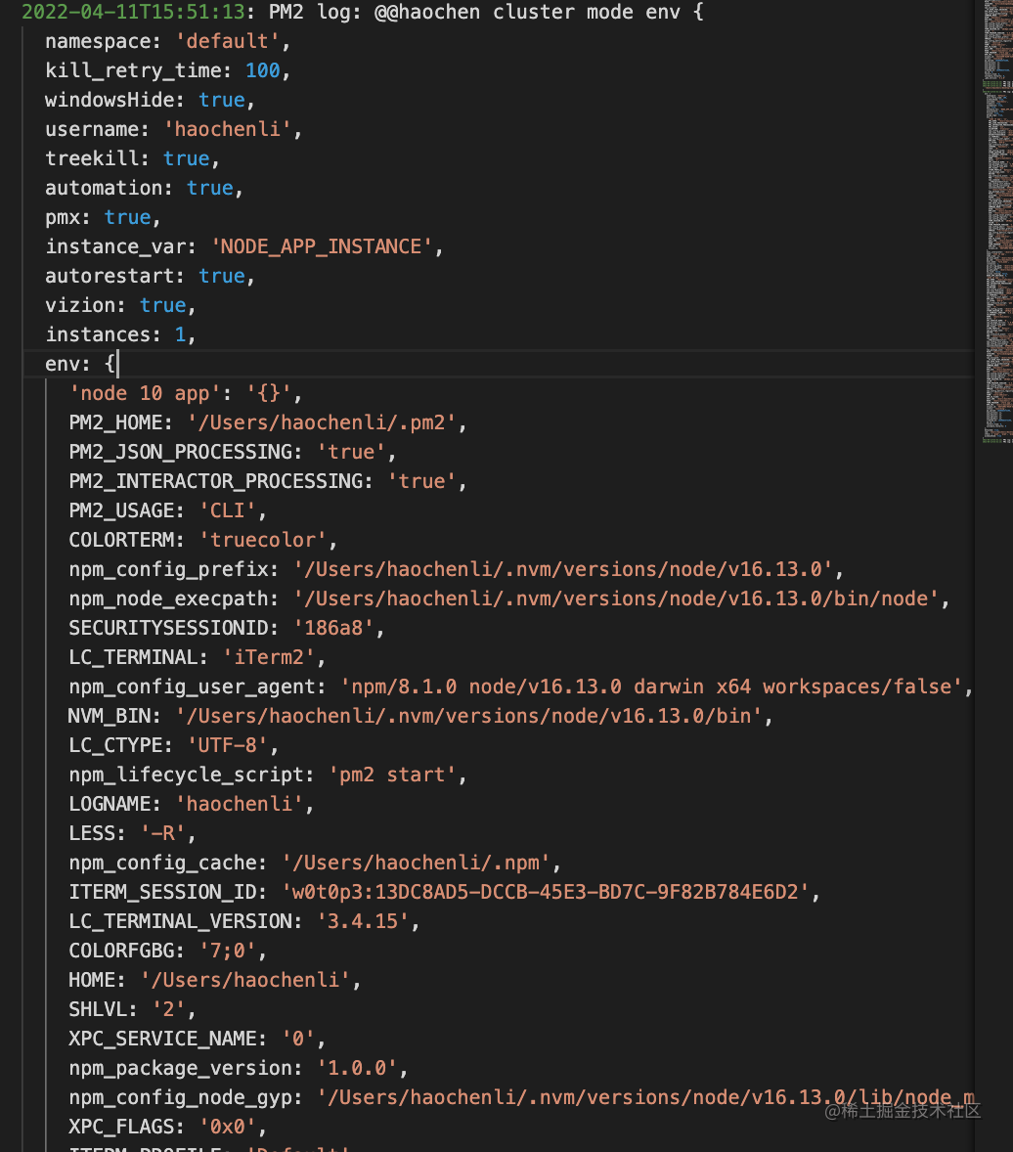Click the PM2_HOME path value

coord(322,423)
